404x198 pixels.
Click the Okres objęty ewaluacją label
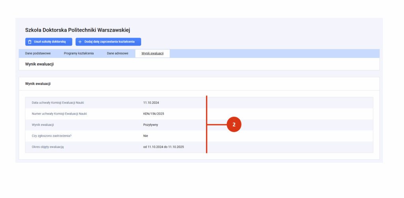tap(48, 147)
